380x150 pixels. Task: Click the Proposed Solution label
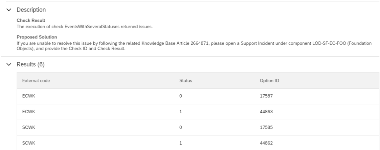tap(37, 37)
